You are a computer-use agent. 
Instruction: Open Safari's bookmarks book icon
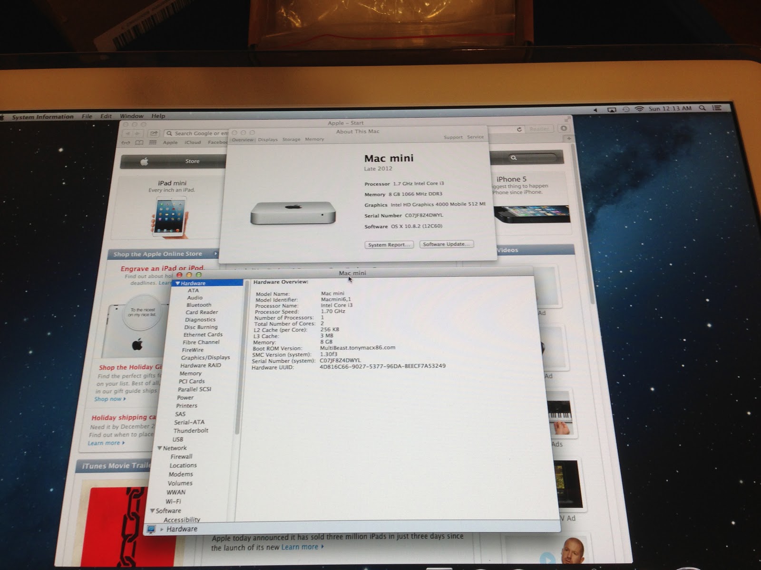coord(139,142)
